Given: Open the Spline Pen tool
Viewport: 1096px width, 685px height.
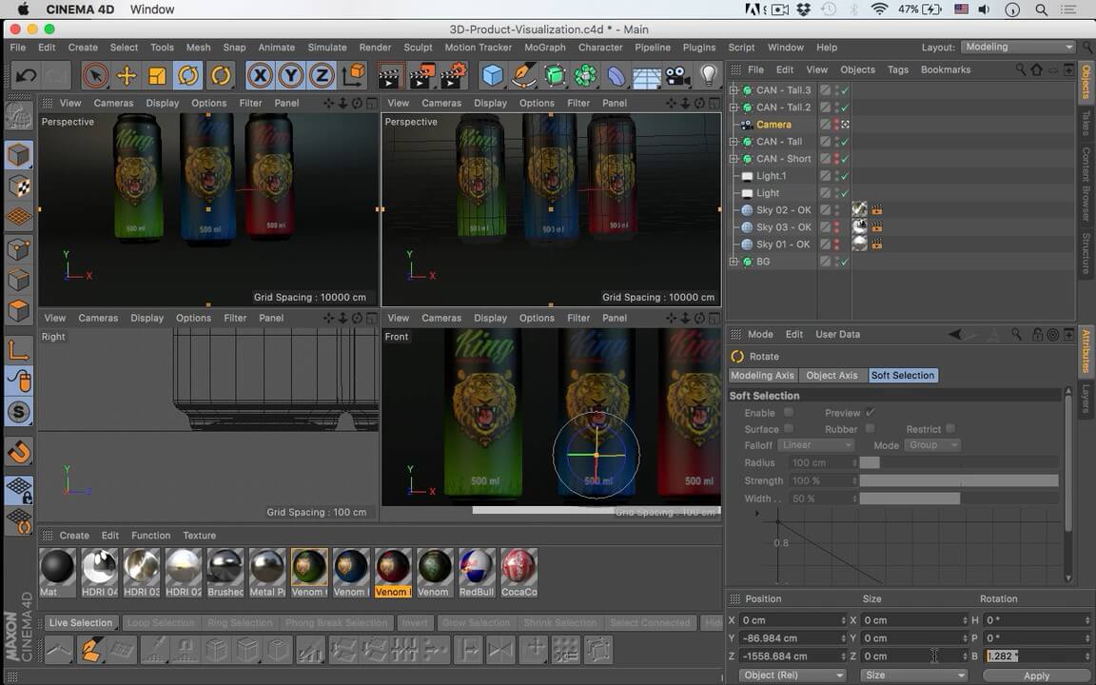Looking at the screenshot, I should click(523, 76).
